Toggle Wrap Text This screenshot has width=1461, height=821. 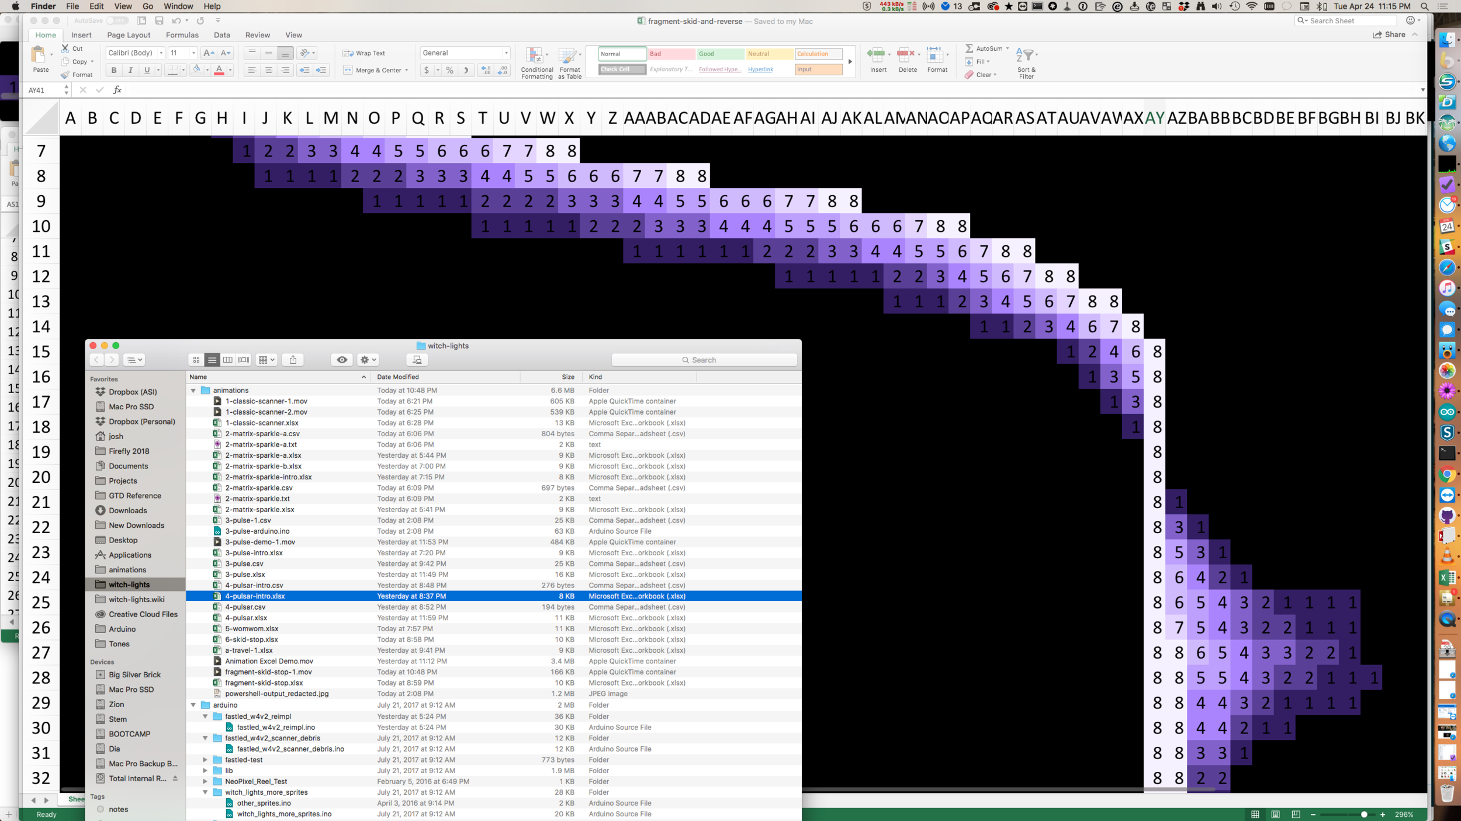point(364,53)
